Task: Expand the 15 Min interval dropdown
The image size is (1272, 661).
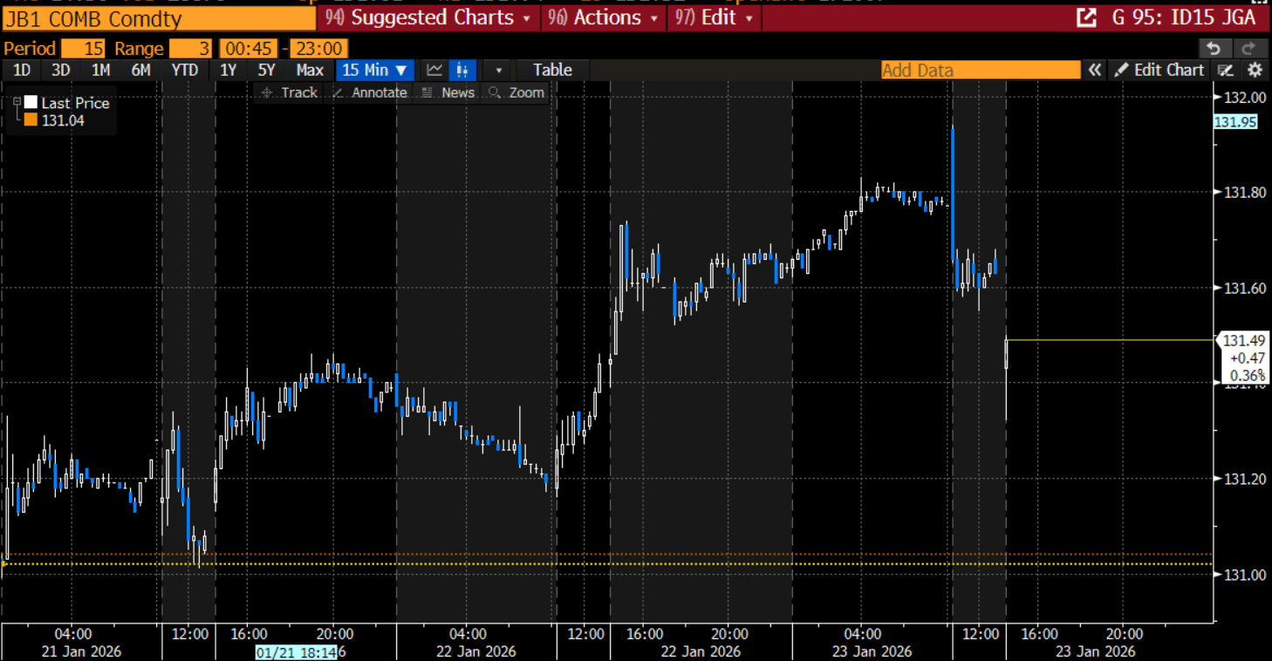Action: [375, 71]
